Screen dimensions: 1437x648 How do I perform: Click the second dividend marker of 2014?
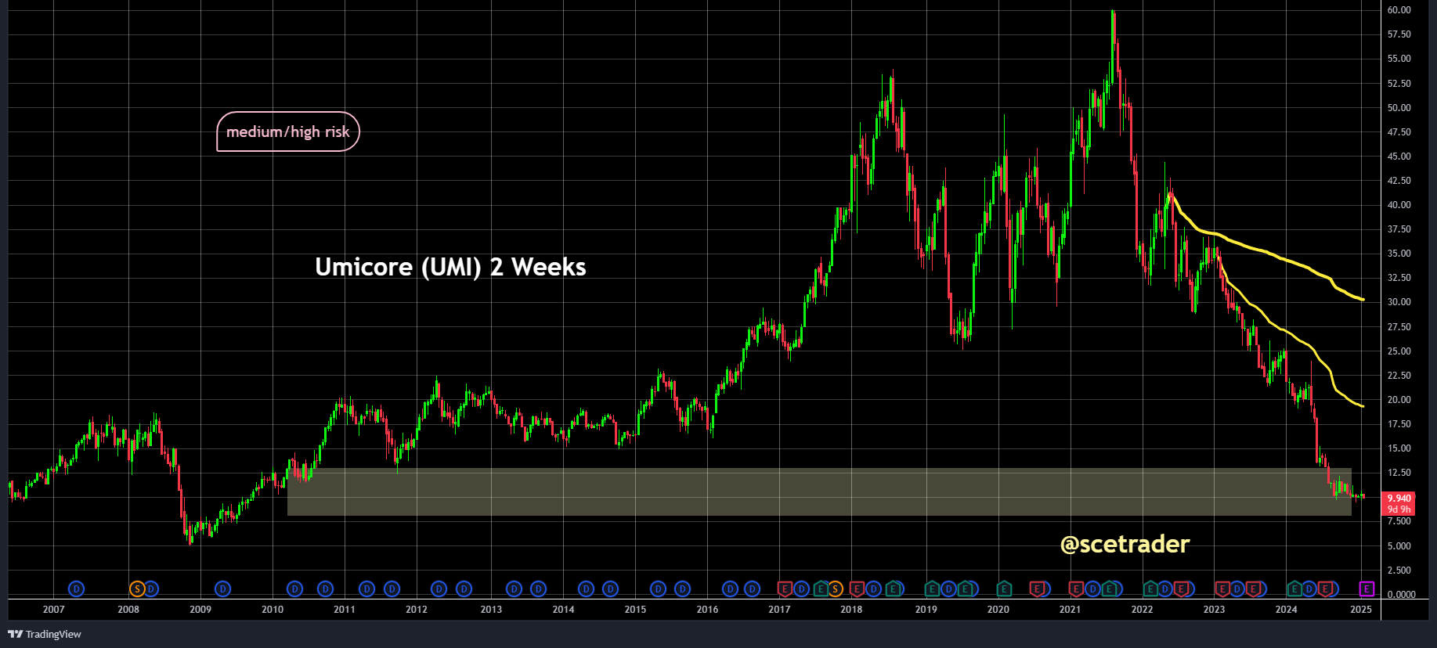pos(610,589)
